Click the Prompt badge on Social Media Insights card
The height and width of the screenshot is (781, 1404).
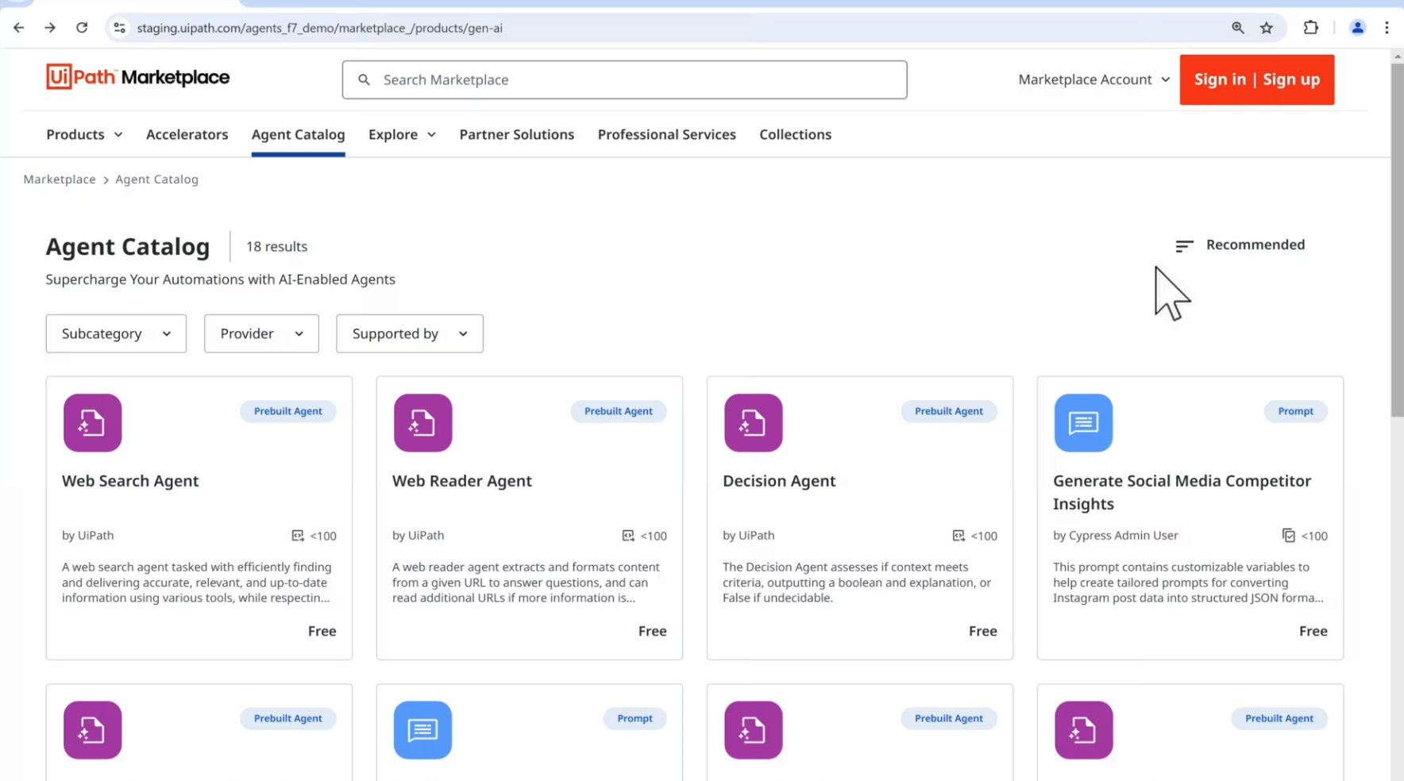1295,411
